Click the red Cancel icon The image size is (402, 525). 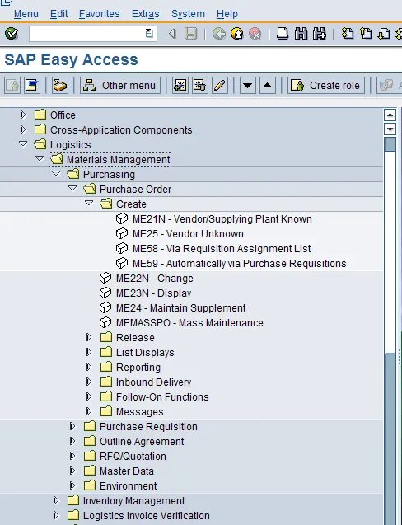(255, 34)
